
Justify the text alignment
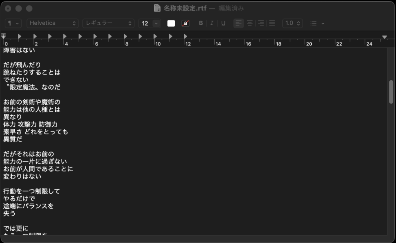(272, 23)
